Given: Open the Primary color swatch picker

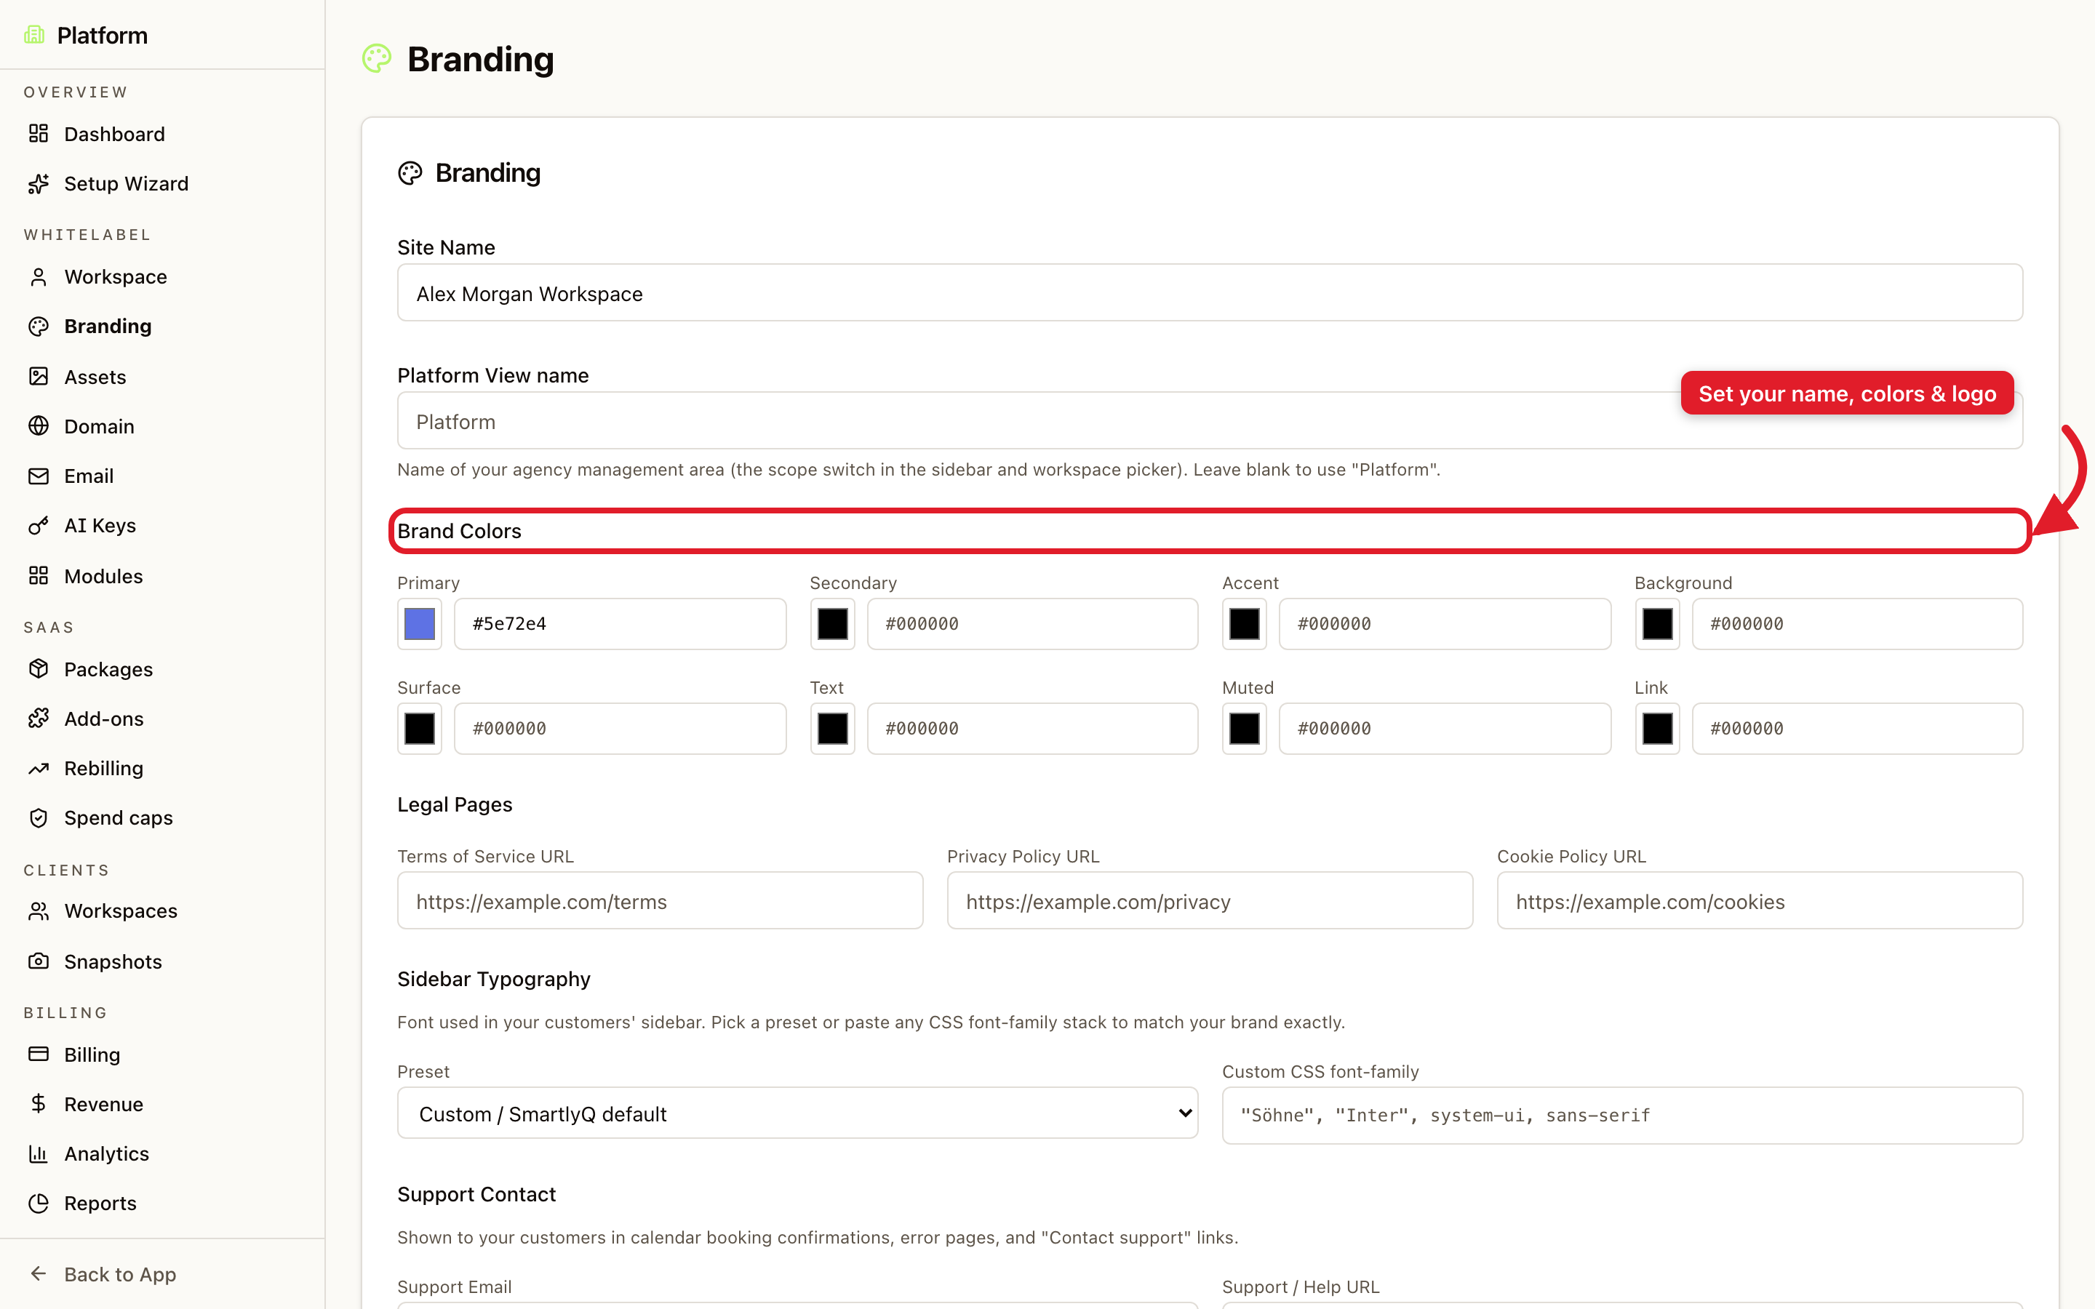Looking at the screenshot, I should (x=420, y=623).
